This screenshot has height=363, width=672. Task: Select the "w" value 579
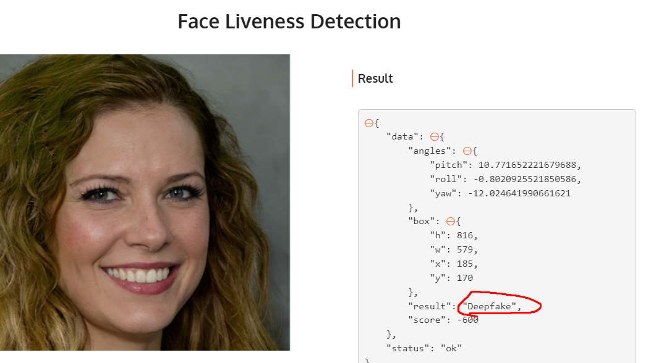(x=465, y=249)
